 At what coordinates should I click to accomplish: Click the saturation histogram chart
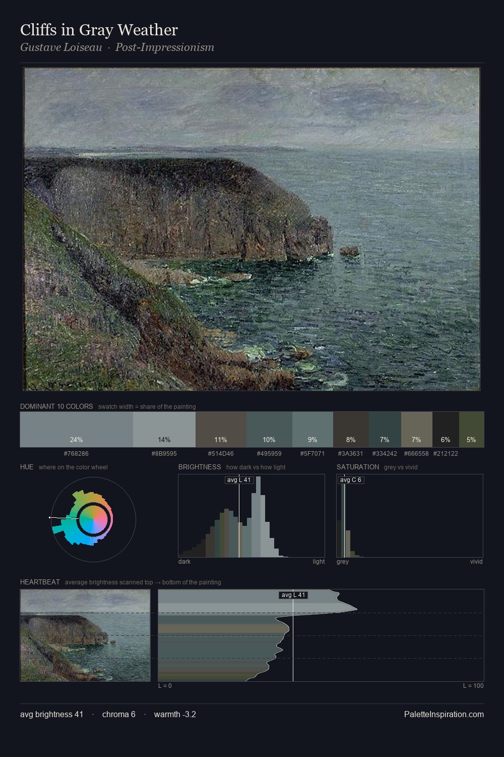(410, 516)
